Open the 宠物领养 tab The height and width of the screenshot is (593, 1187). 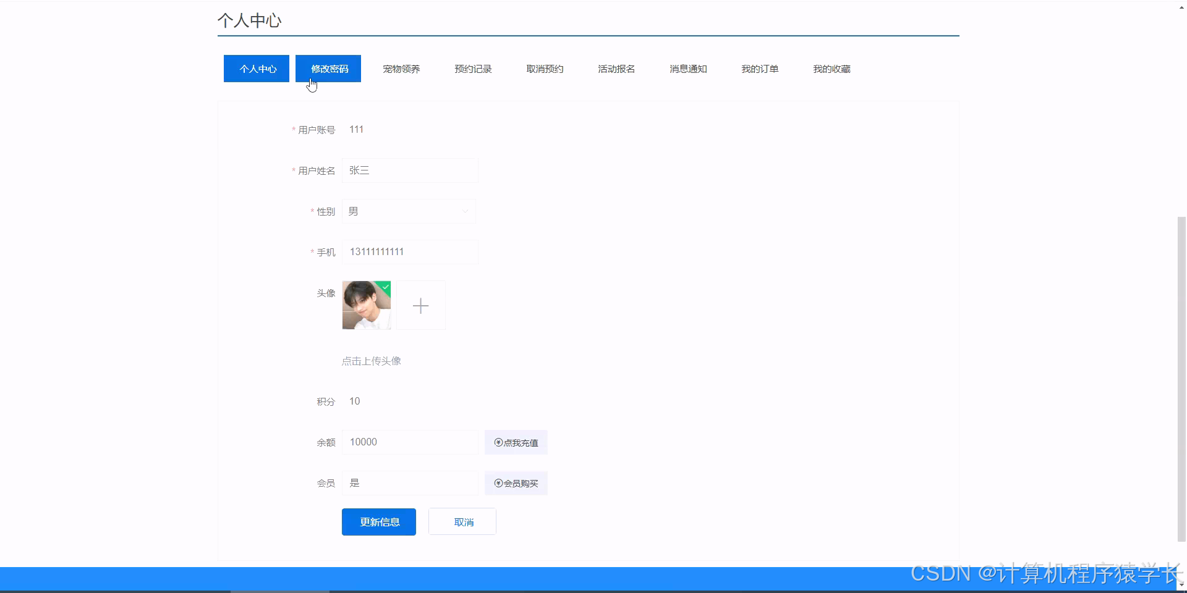(x=401, y=69)
